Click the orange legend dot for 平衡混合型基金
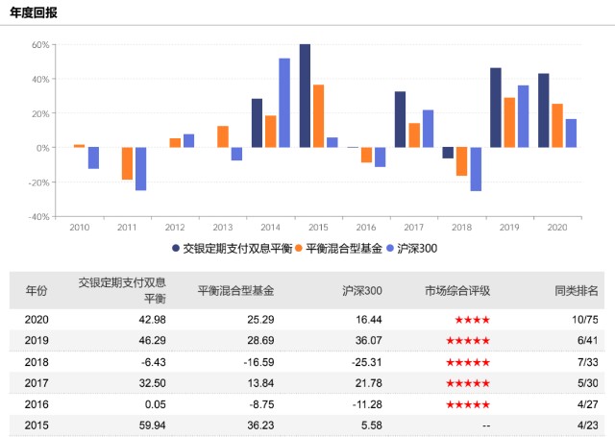The width and height of the screenshot is (615, 437). [x=298, y=248]
